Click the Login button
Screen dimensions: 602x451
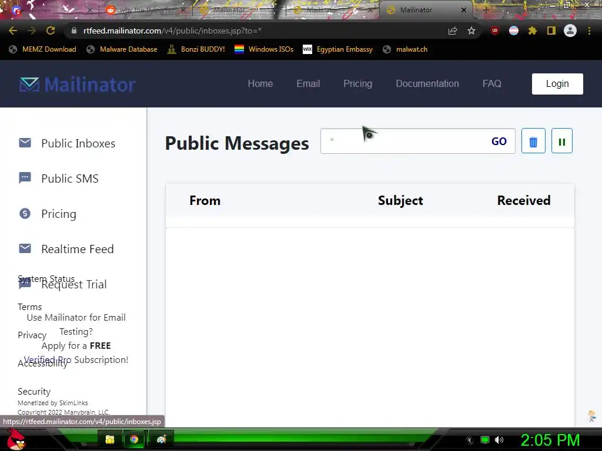coord(557,83)
